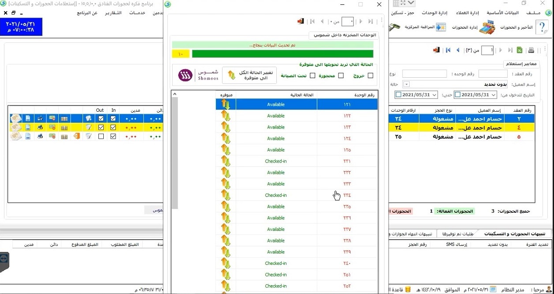The image size is (554, 294).
Task: Check the خروج checkbox
Action: pyautogui.click(x=370, y=75)
